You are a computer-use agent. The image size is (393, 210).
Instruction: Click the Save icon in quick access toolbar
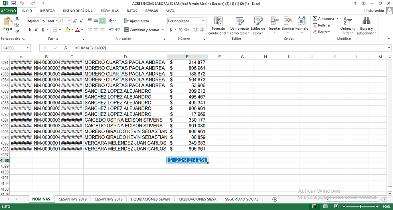click(x=13, y=4)
